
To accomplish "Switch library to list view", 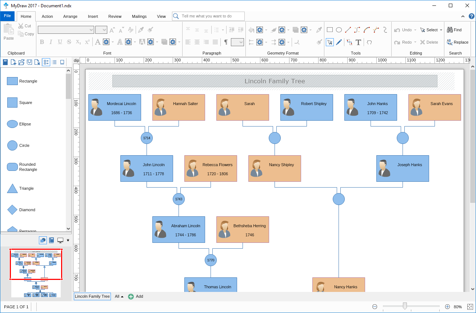I will 54,62.
